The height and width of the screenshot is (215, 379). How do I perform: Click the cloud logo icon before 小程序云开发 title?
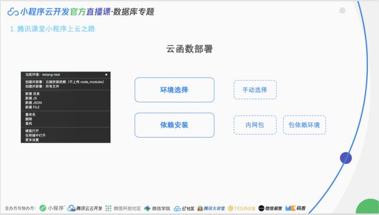point(13,12)
